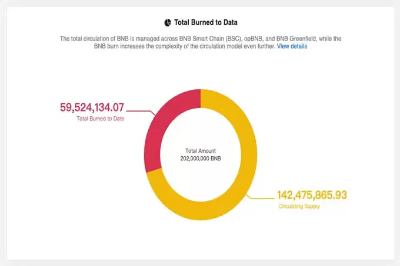The image size is (400, 266).
Task: Click the 202,000,000 BNB center value
Action: 200,159
